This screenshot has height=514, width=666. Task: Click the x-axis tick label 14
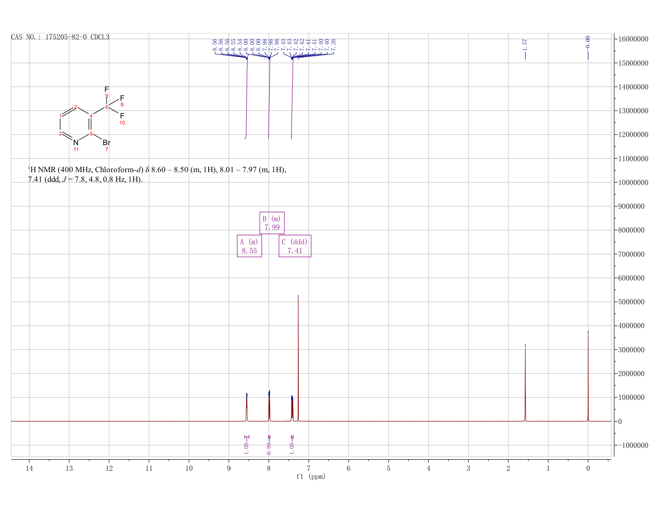coord(29,468)
